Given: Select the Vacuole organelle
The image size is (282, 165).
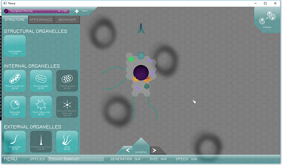Looking at the screenshot, I should coord(15,107).
